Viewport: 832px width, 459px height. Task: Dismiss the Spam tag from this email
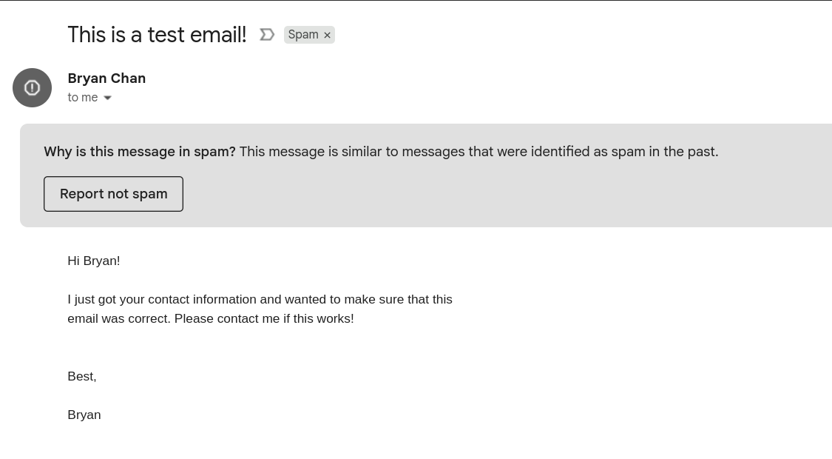pos(326,34)
